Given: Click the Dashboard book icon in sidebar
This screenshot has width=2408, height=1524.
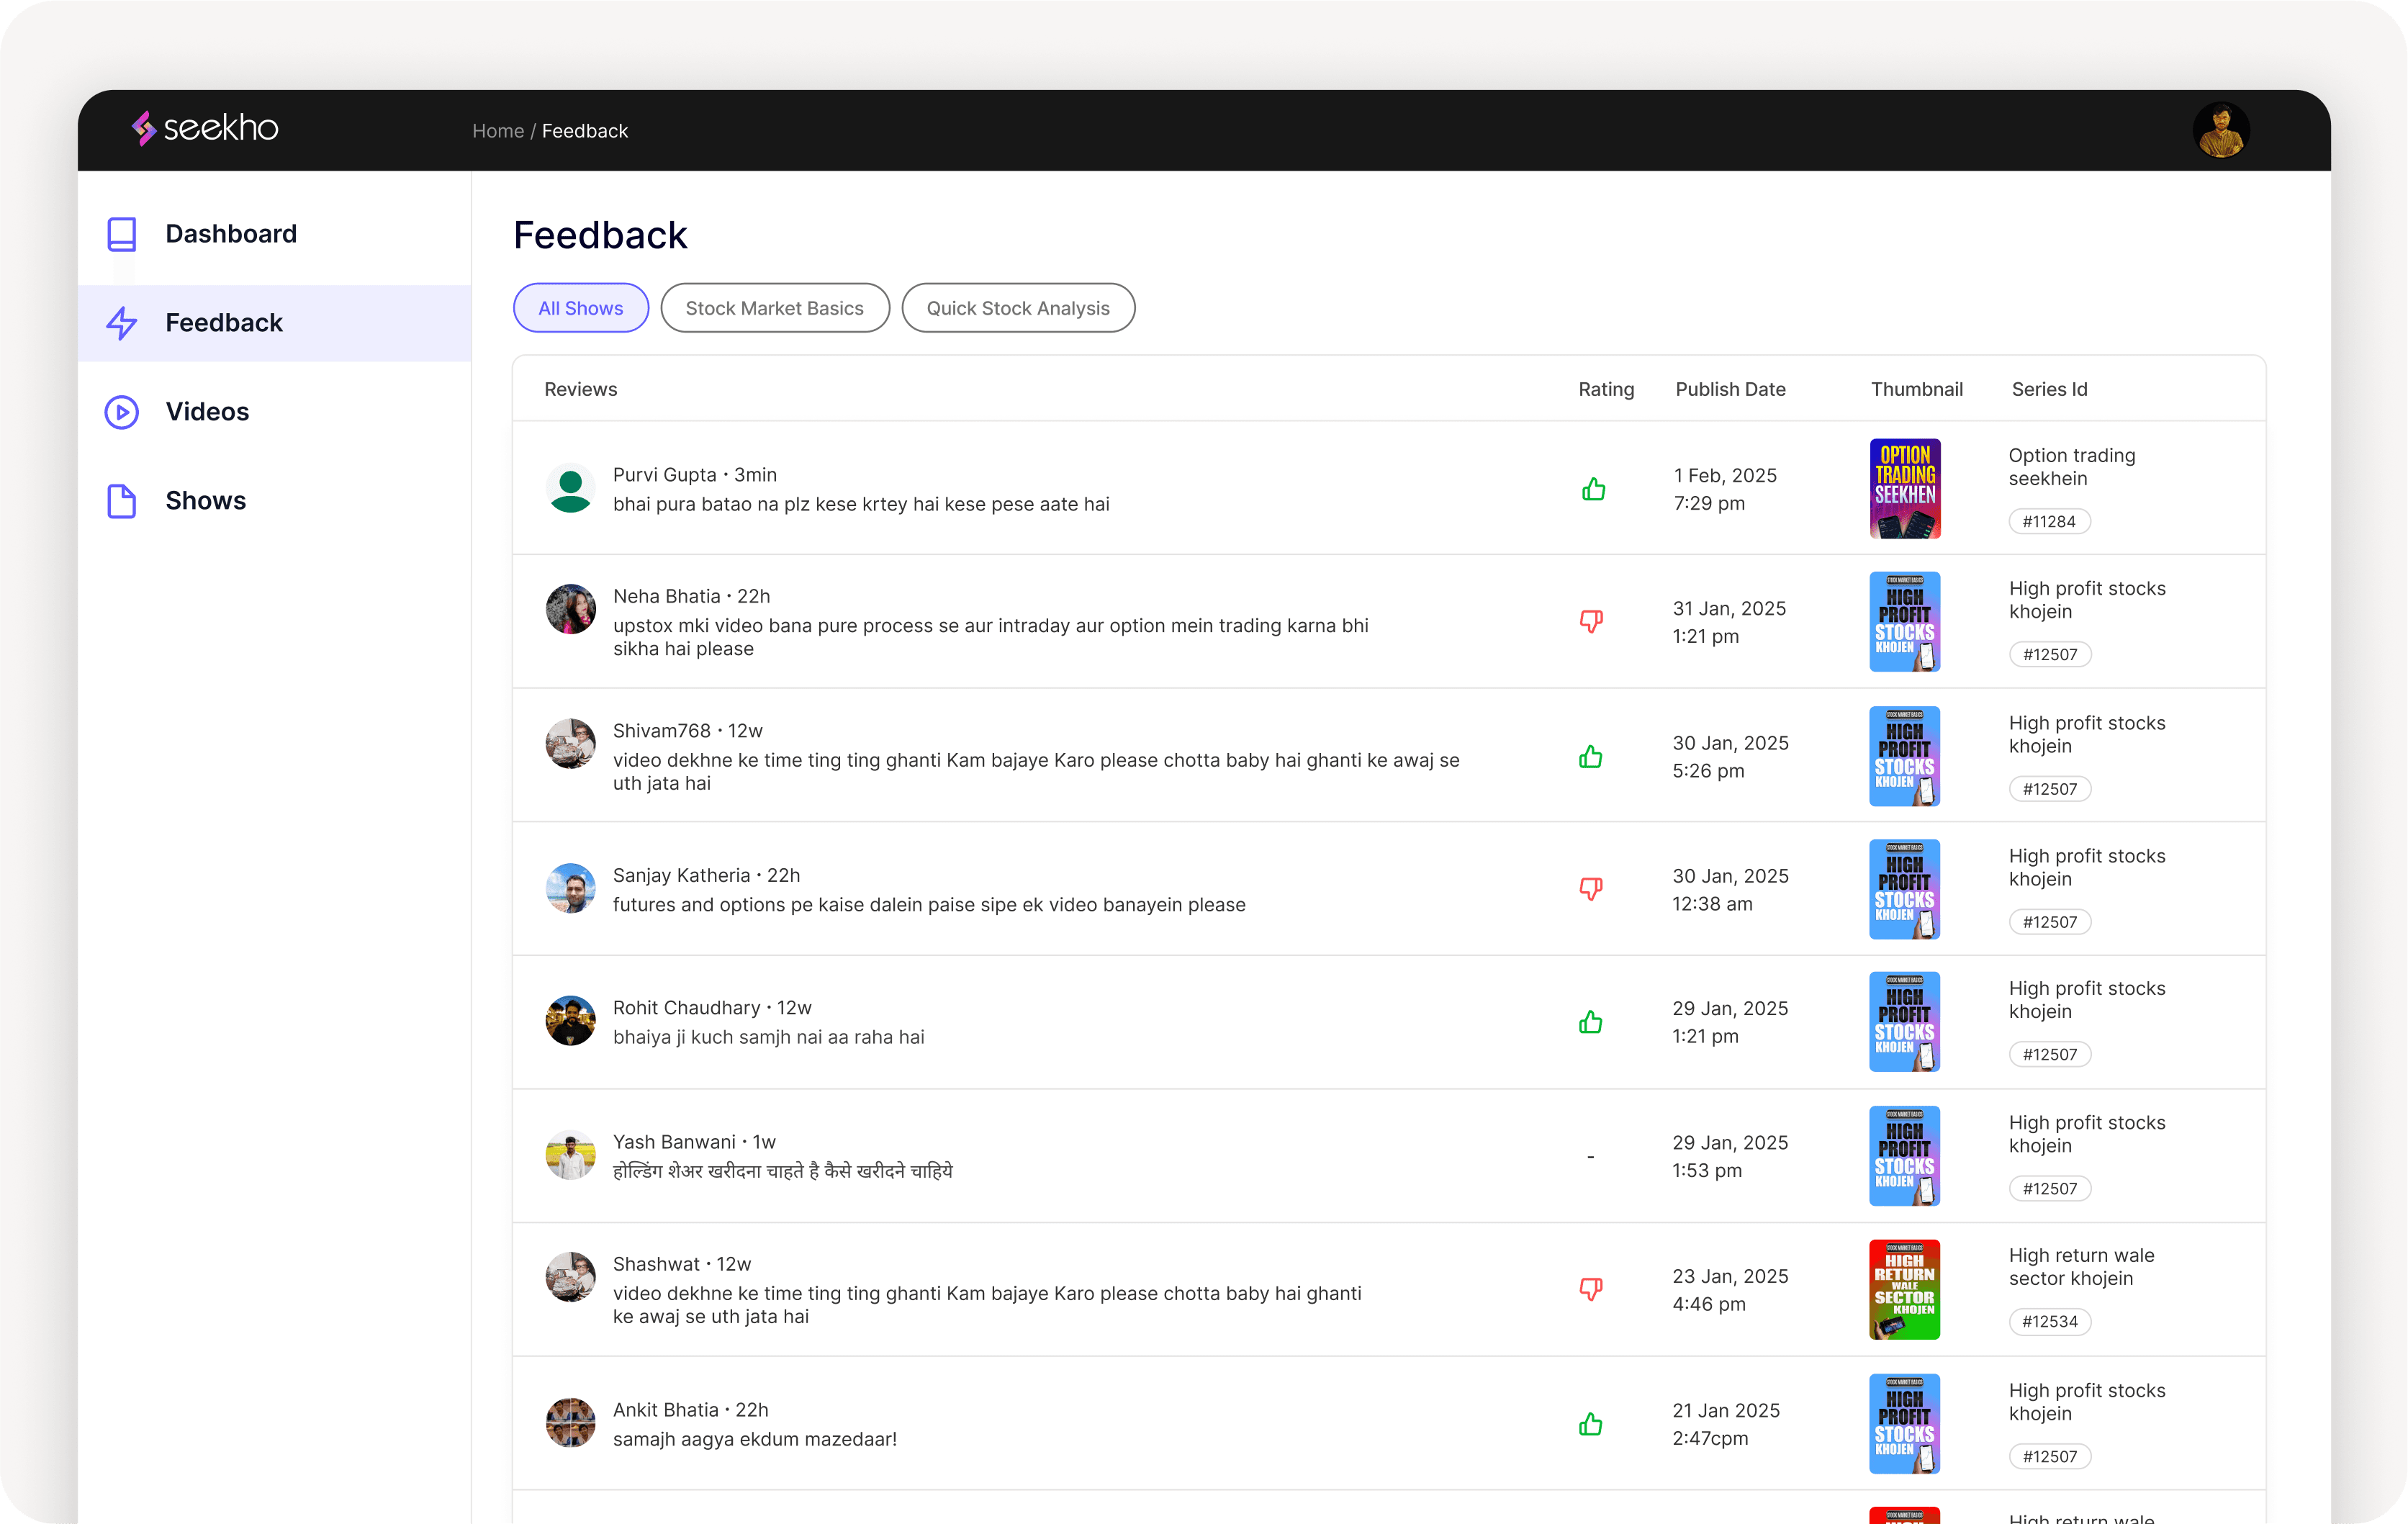Looking at the screenshot, I should coord(122,234).
